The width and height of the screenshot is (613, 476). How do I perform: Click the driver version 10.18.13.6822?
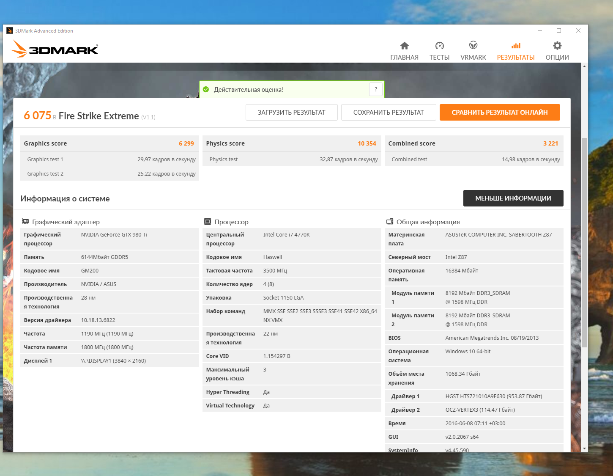[x=98, y=320]
